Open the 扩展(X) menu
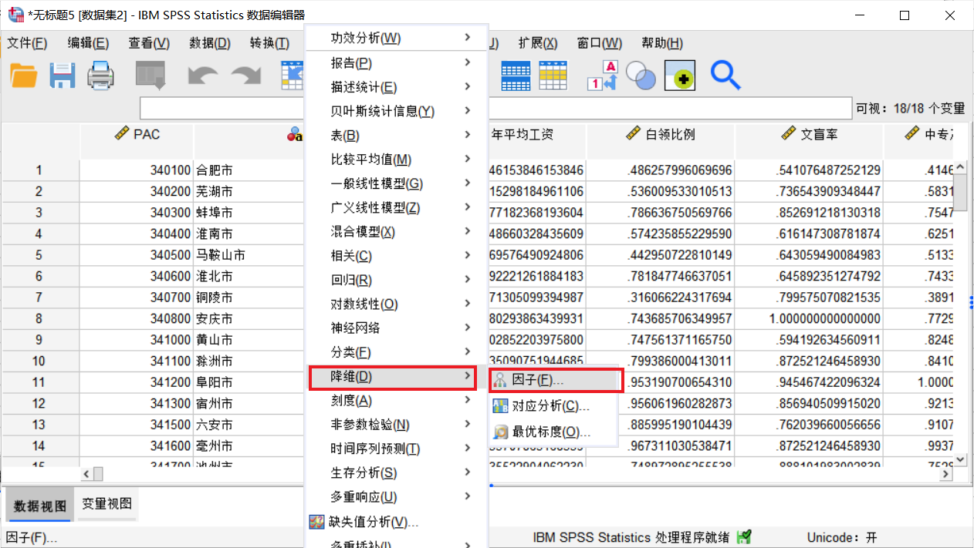 coord(538,43)
